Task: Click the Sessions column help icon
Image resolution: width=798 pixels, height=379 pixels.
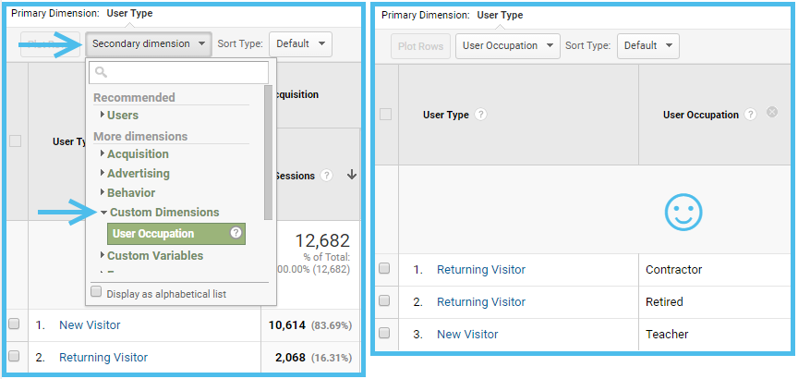Action: click(327, 176)
